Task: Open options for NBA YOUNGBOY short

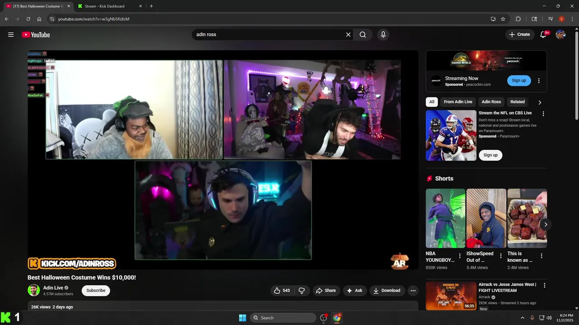Action: [x=460, y=256]
